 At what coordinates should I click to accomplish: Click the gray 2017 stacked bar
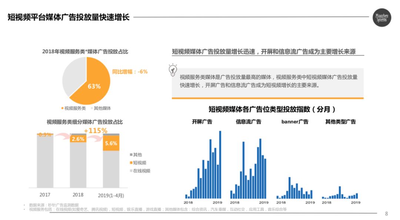(x=45, y=161)
